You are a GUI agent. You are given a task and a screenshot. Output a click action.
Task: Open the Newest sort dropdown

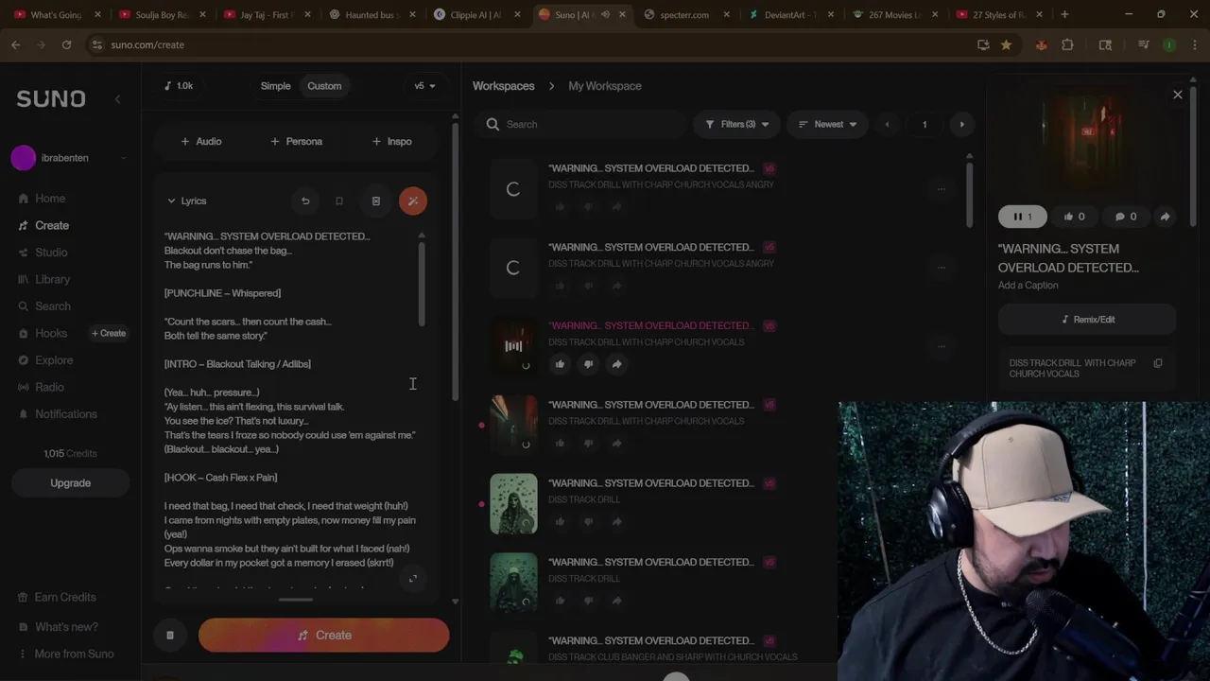pos(827,124)
